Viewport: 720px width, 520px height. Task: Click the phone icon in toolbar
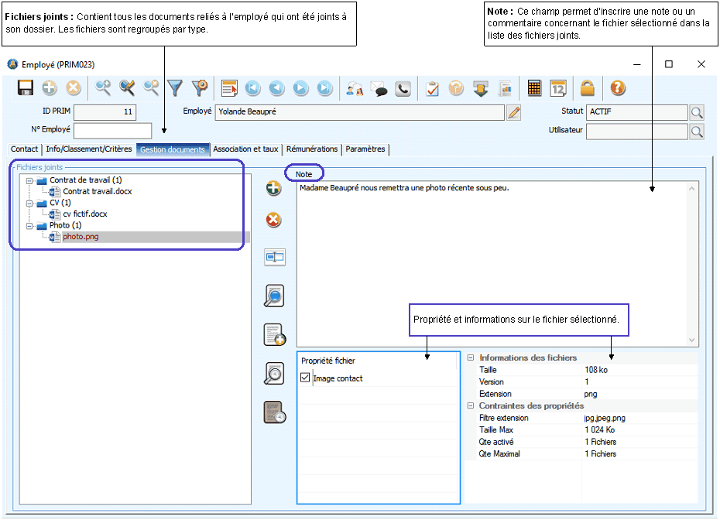[x=403, y=88]
